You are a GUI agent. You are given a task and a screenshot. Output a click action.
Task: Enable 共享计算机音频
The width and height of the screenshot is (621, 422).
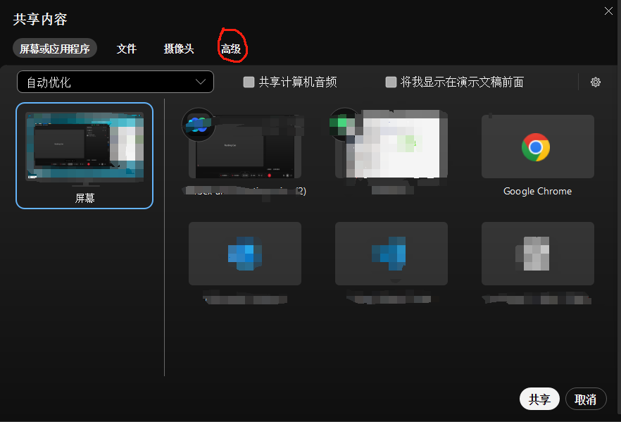249,82
